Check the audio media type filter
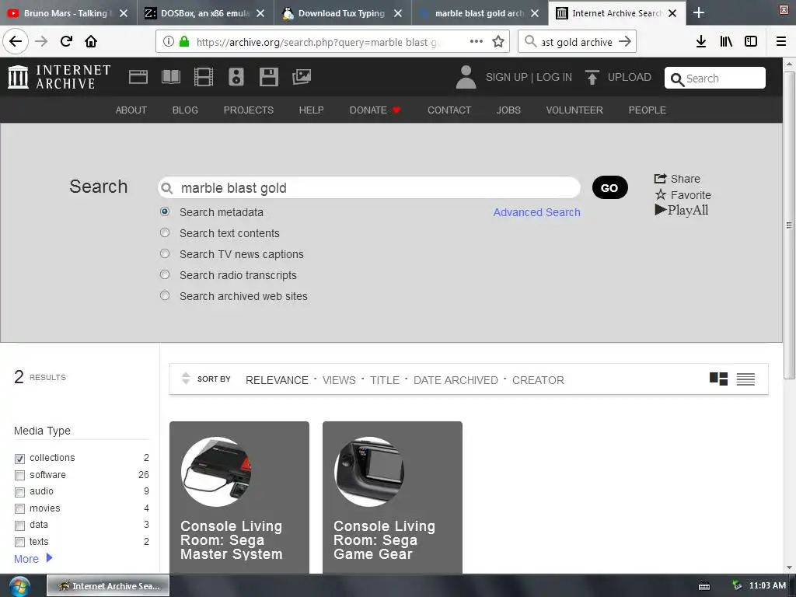This screenshot has height=597, width=796. pyautogui.click(x=19, y=492)
